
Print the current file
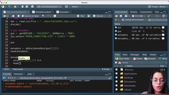(x=32, y=7)
